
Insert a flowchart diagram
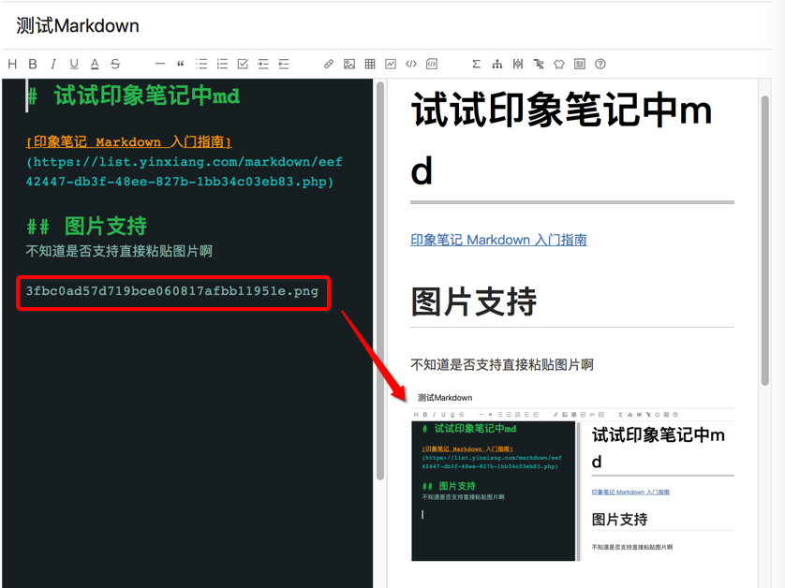(x=497, y=64)
